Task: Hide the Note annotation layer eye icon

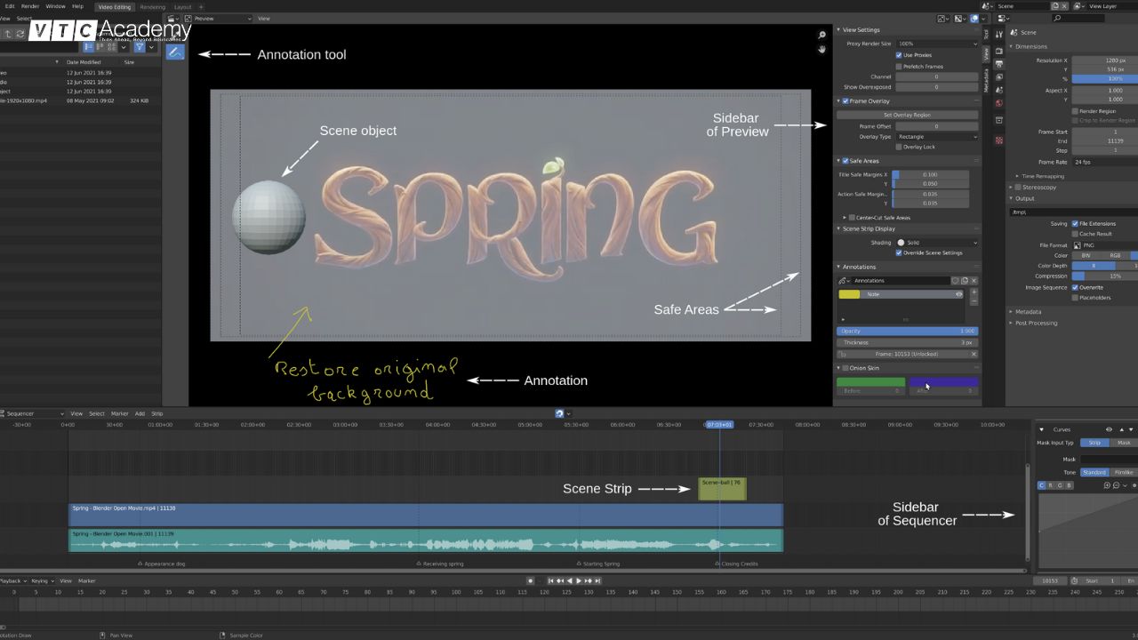Action: tap(958, 294)
